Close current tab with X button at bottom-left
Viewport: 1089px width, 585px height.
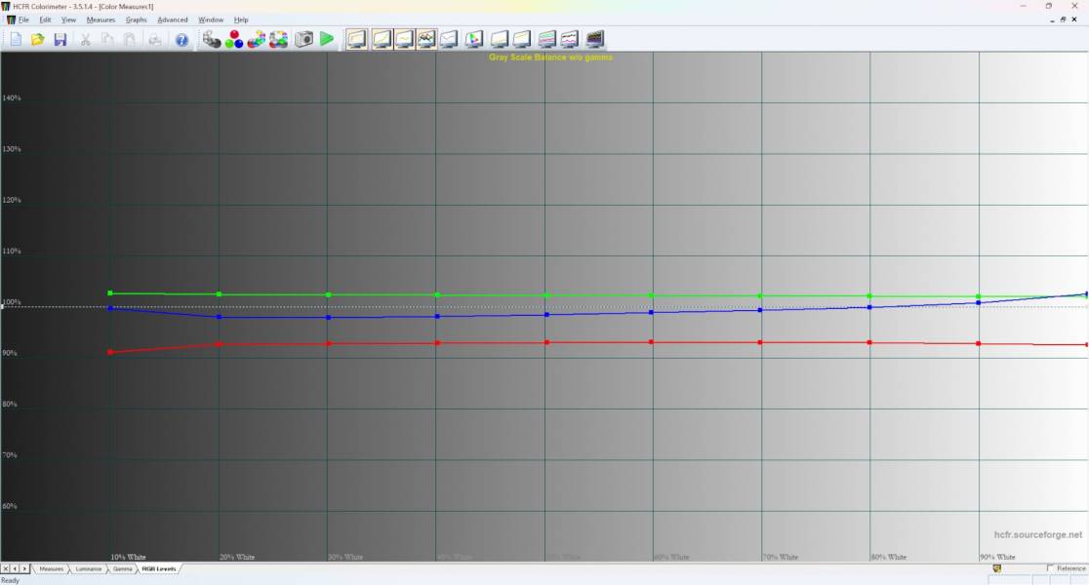coord(6,569)
